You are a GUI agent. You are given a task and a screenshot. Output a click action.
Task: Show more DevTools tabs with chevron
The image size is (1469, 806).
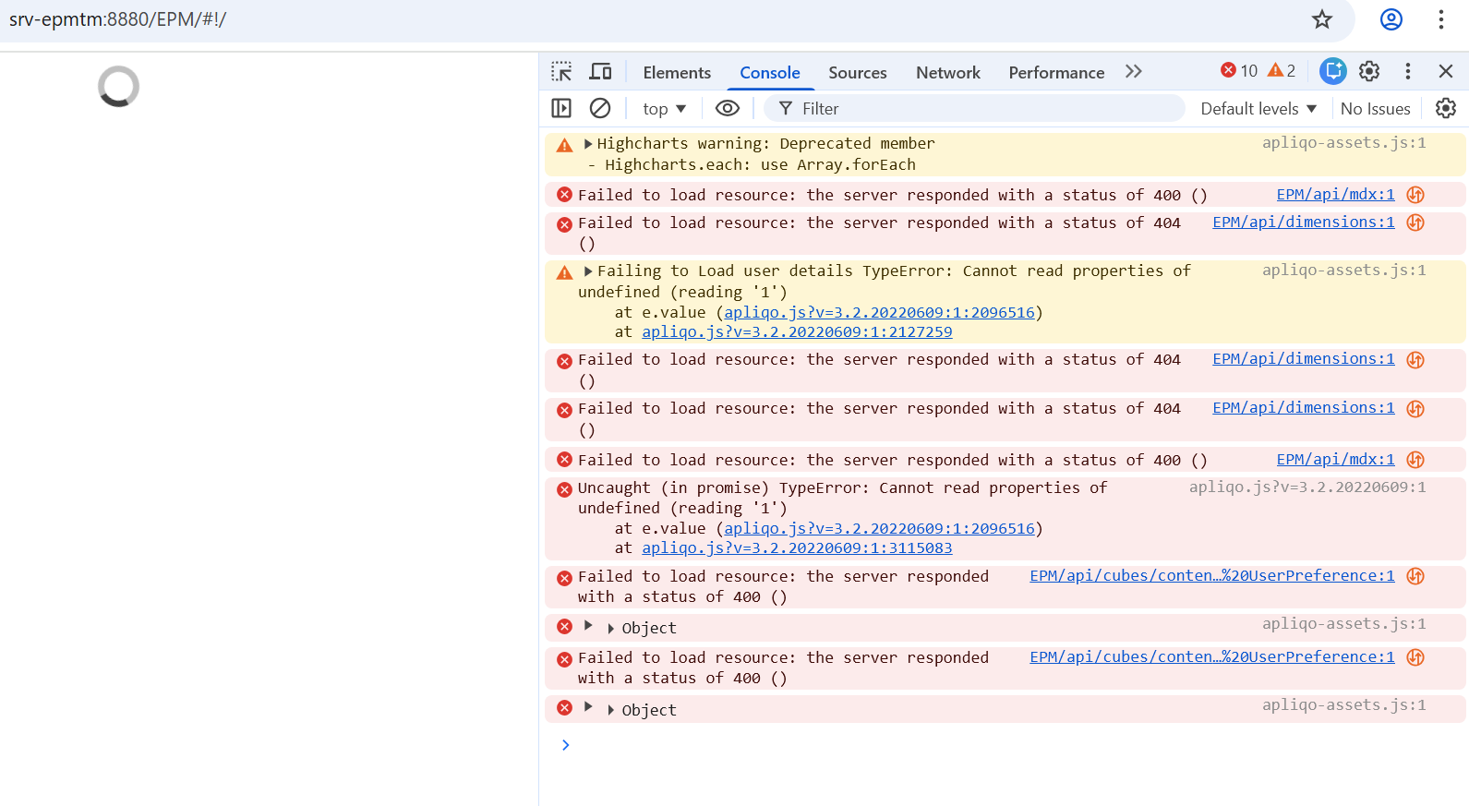click(x=1134, y=72)
